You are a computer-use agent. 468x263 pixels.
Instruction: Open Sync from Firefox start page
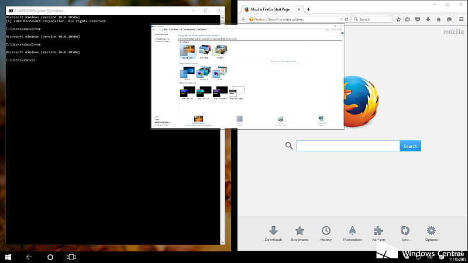tap(405, 233)
